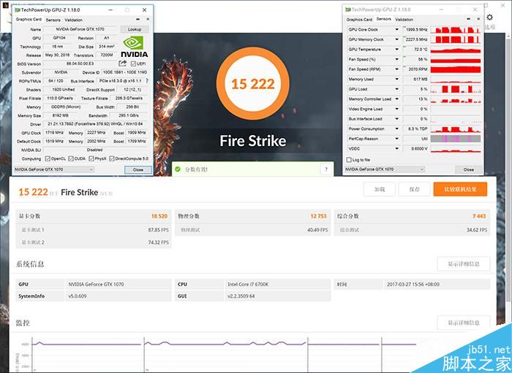Screen dimensions: 512x373
Task: Open hamburger menu icon in Sensors window
Action: click(478, 19)
